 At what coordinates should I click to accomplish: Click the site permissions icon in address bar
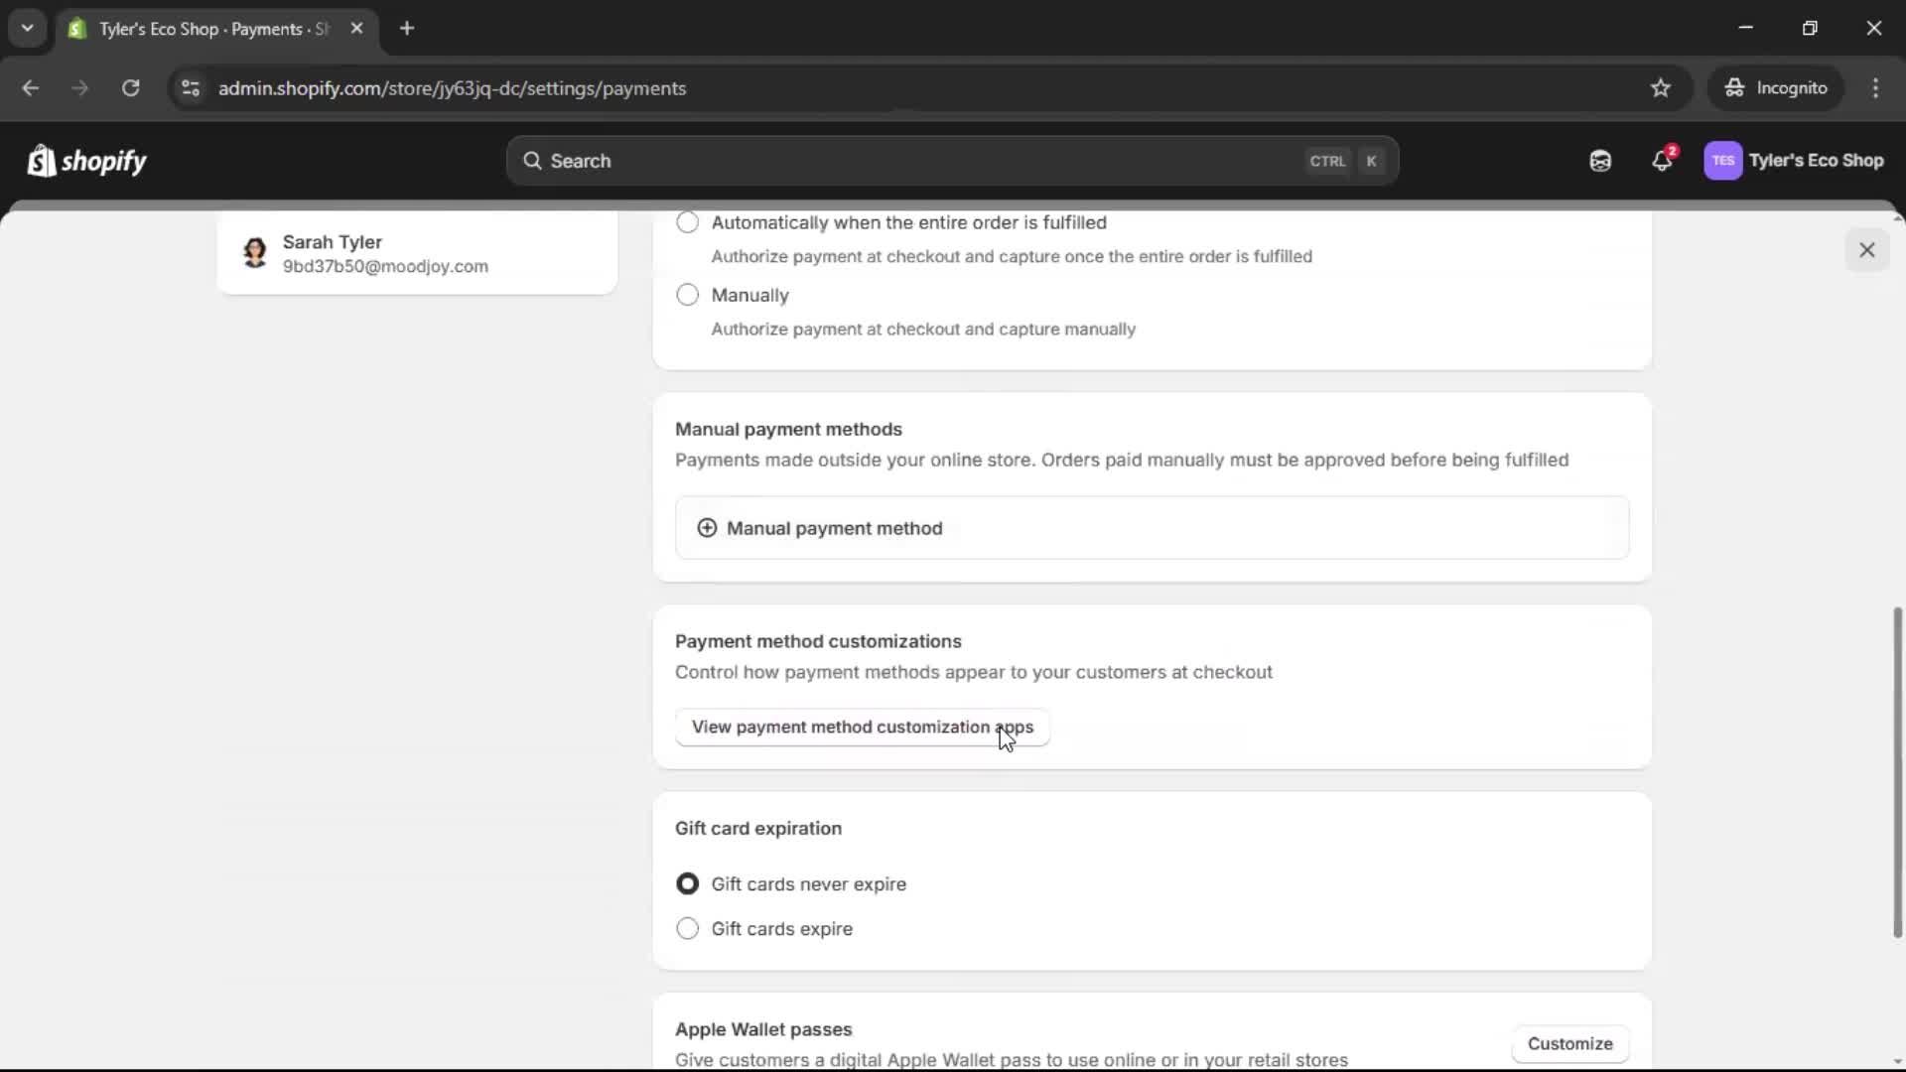tap(190, 88)
